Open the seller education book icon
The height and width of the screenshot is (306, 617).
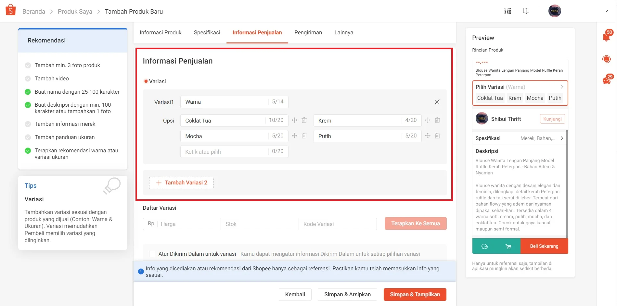coord(526,11)
